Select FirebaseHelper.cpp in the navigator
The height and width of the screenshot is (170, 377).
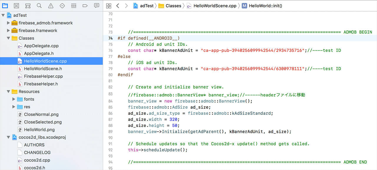pos(43,76)
